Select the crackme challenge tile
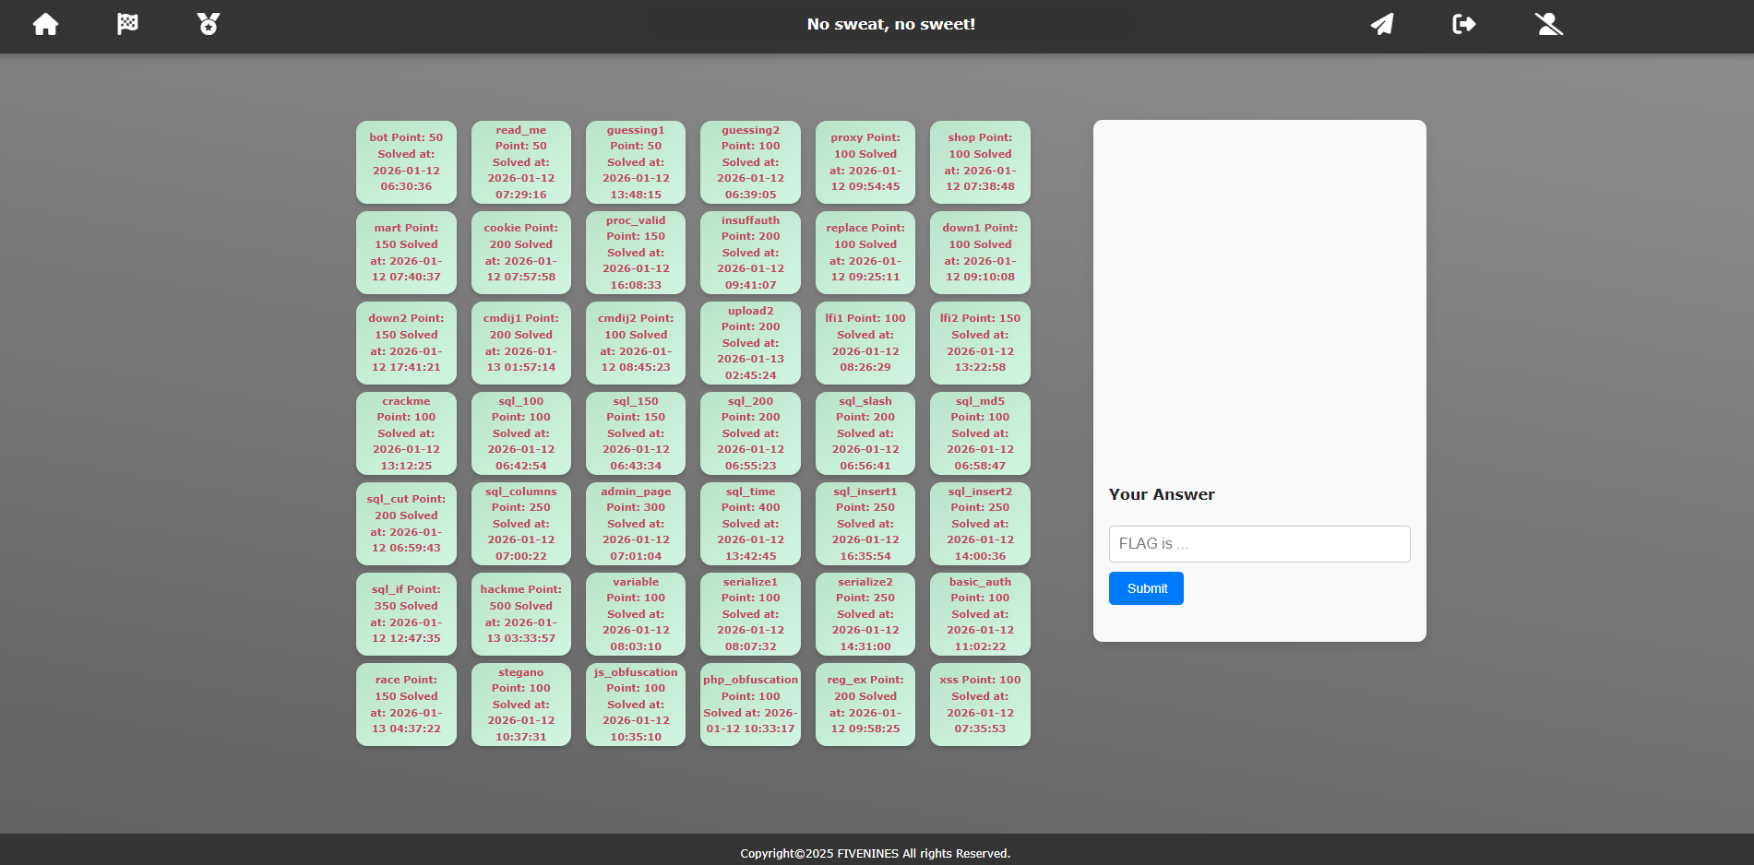 [x=406, y=433]
